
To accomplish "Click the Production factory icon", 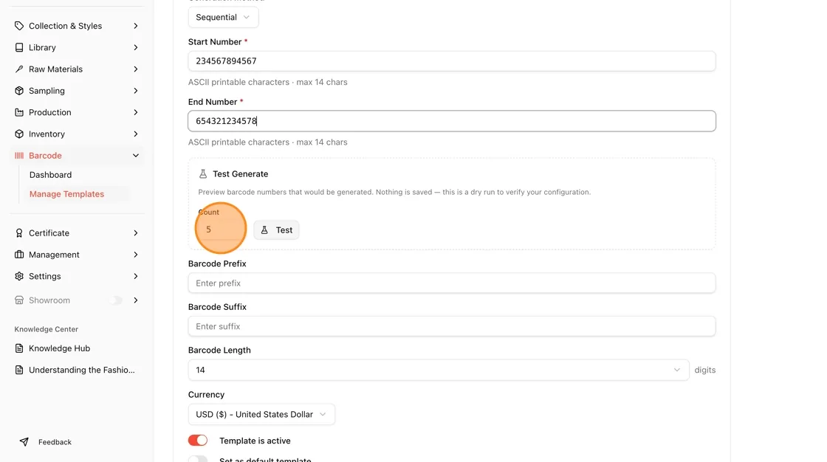I will [x=19, y=112].
